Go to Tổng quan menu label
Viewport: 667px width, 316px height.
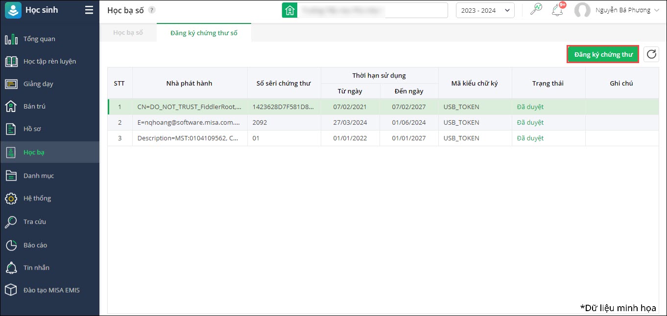point(39,39)
